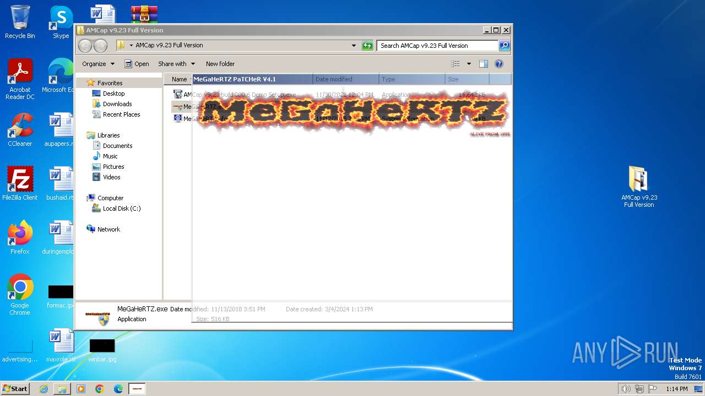705x396 pixels.
Task: Select the bushaid desktop document
Action: click(x=61, y=184)
